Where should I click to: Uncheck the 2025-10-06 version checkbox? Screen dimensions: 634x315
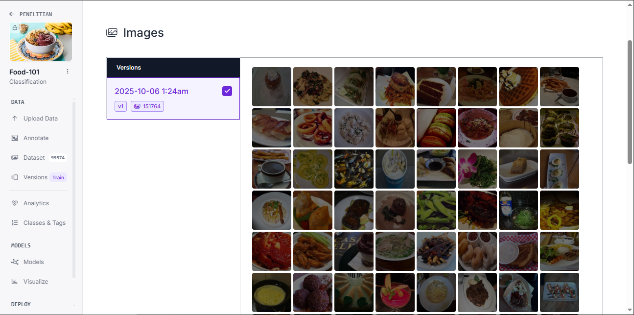tap(227, 91)
